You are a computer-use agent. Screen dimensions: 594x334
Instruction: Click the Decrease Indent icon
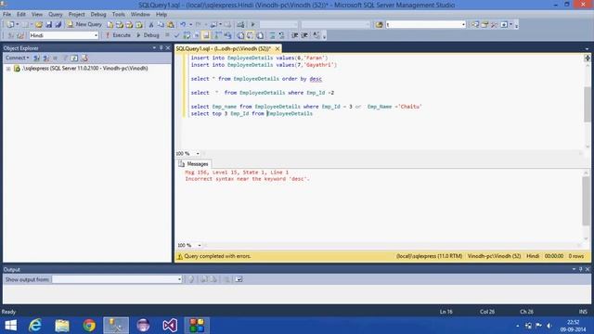coord(294,35)
